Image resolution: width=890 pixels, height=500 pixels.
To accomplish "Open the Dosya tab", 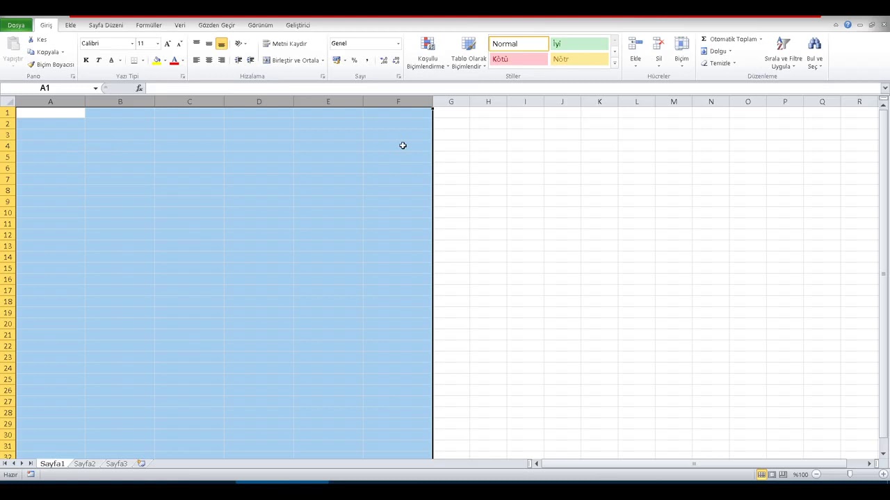I will coord(16,25).
